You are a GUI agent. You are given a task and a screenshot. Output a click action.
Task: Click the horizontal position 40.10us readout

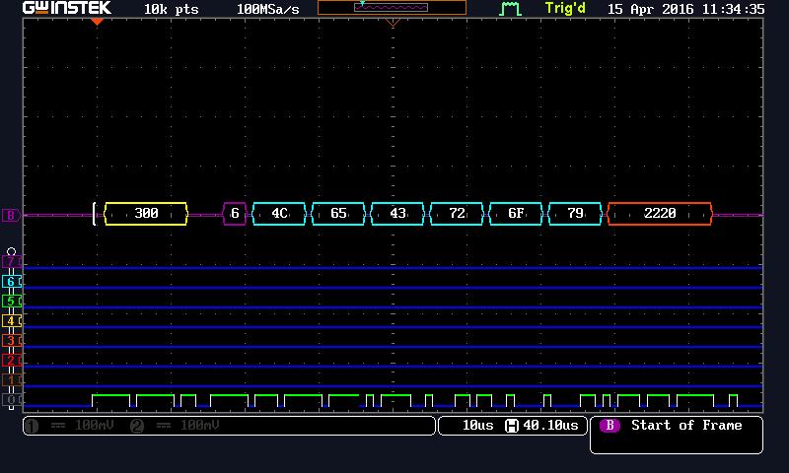[x=543, y=426]
